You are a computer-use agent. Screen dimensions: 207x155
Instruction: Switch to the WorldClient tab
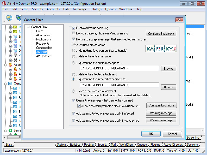126,145
